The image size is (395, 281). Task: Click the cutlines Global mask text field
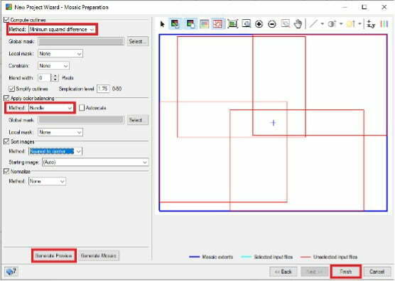[x=81, y=41]
